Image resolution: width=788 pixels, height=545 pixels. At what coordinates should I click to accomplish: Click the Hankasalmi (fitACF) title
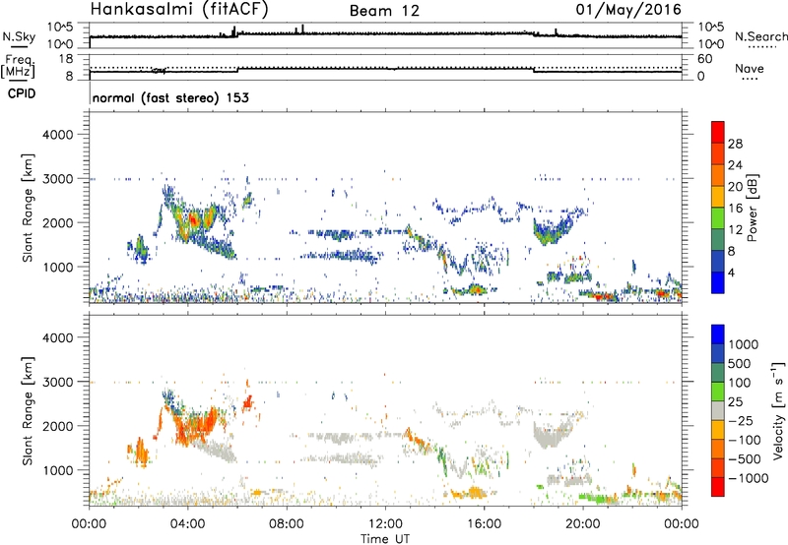179,10
